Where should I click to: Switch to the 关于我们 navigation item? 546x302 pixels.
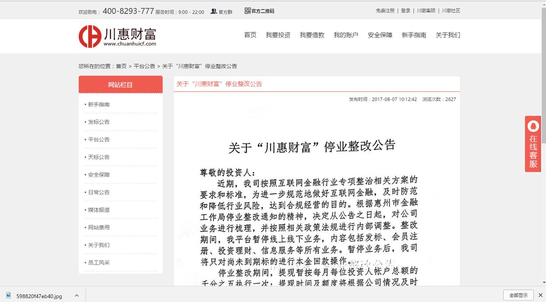pos(448,35)
